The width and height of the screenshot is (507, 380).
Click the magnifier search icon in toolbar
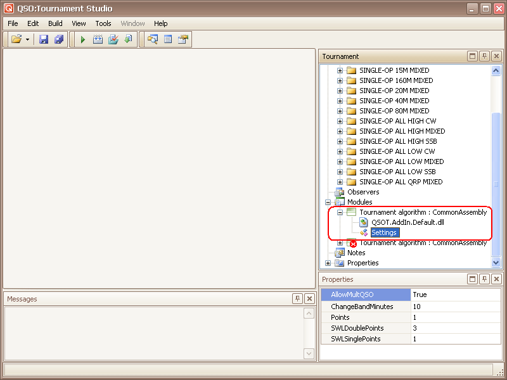pos(153,39)
